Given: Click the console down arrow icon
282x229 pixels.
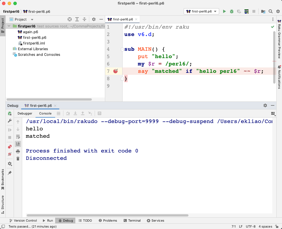Looking at the screenshot, I should 18,129.
